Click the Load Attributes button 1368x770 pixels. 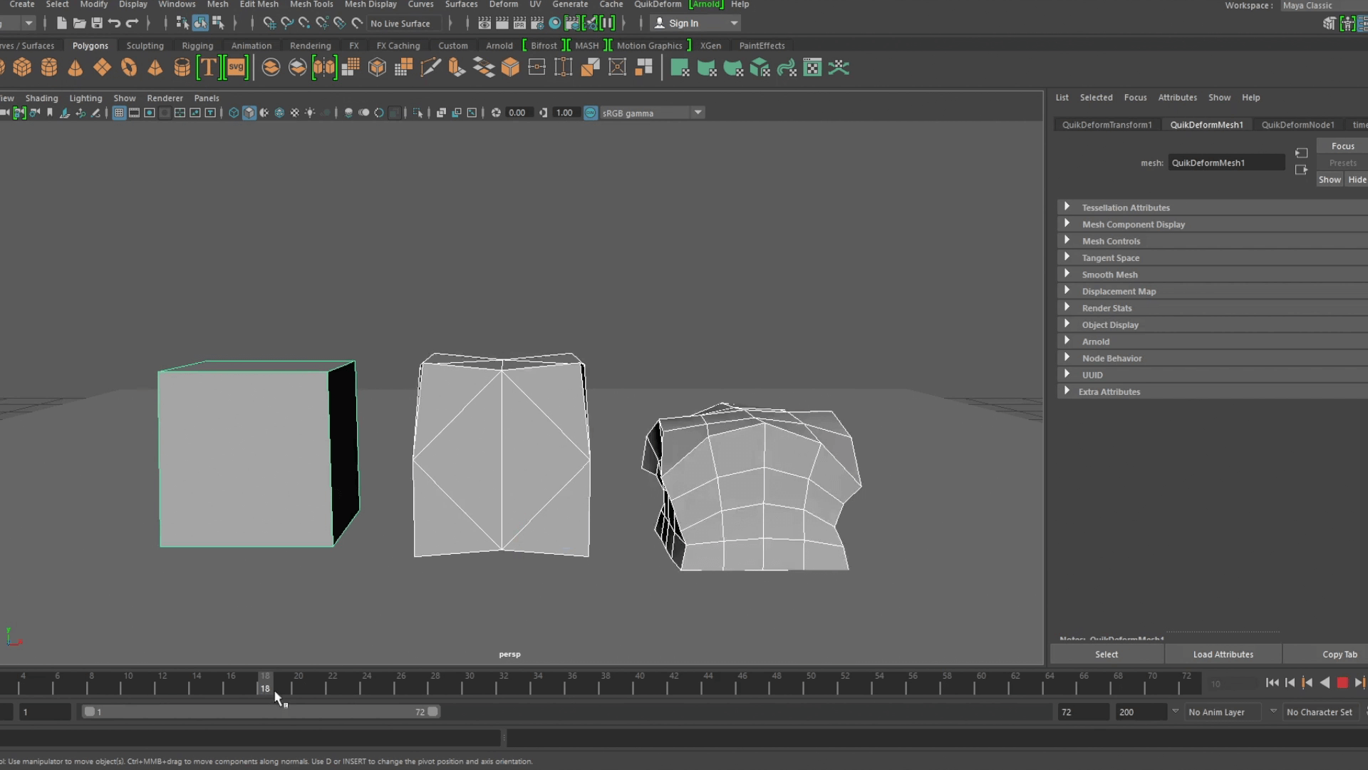click(x=1223, y=654)
